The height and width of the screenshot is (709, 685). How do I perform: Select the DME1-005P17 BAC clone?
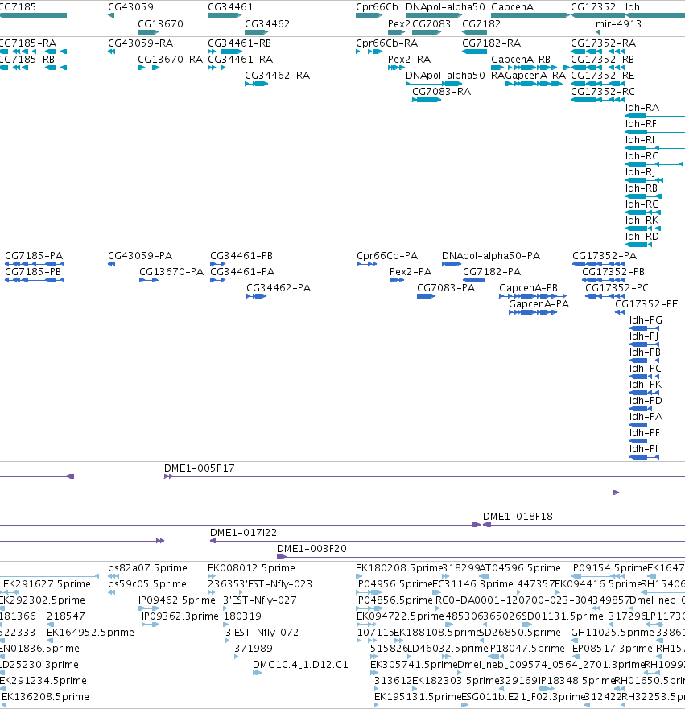click(x=424, y=476)
